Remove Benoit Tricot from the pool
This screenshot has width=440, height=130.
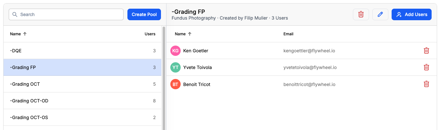pos(426,84)
